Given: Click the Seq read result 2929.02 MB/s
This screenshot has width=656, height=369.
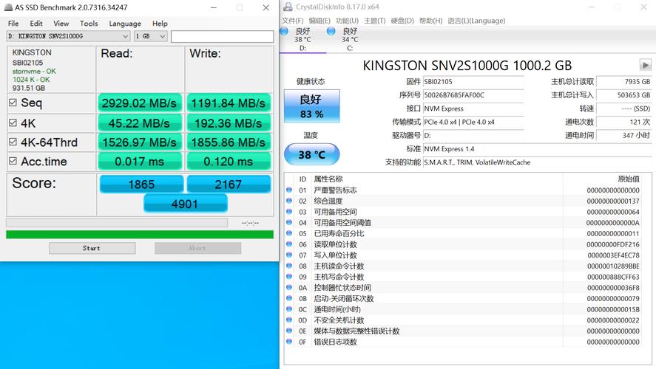Looking at the screenshot, I should [x=140, y=103].
